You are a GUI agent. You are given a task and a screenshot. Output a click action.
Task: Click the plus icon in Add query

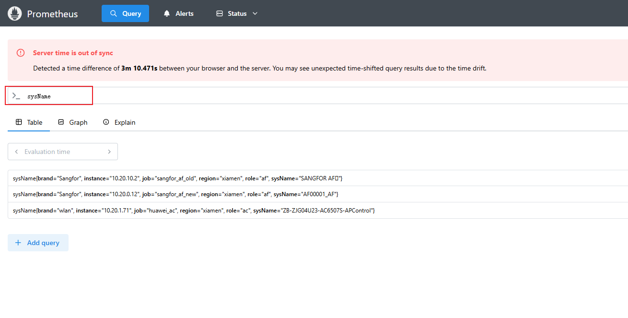pyautogui.click(x=18, y=243)
